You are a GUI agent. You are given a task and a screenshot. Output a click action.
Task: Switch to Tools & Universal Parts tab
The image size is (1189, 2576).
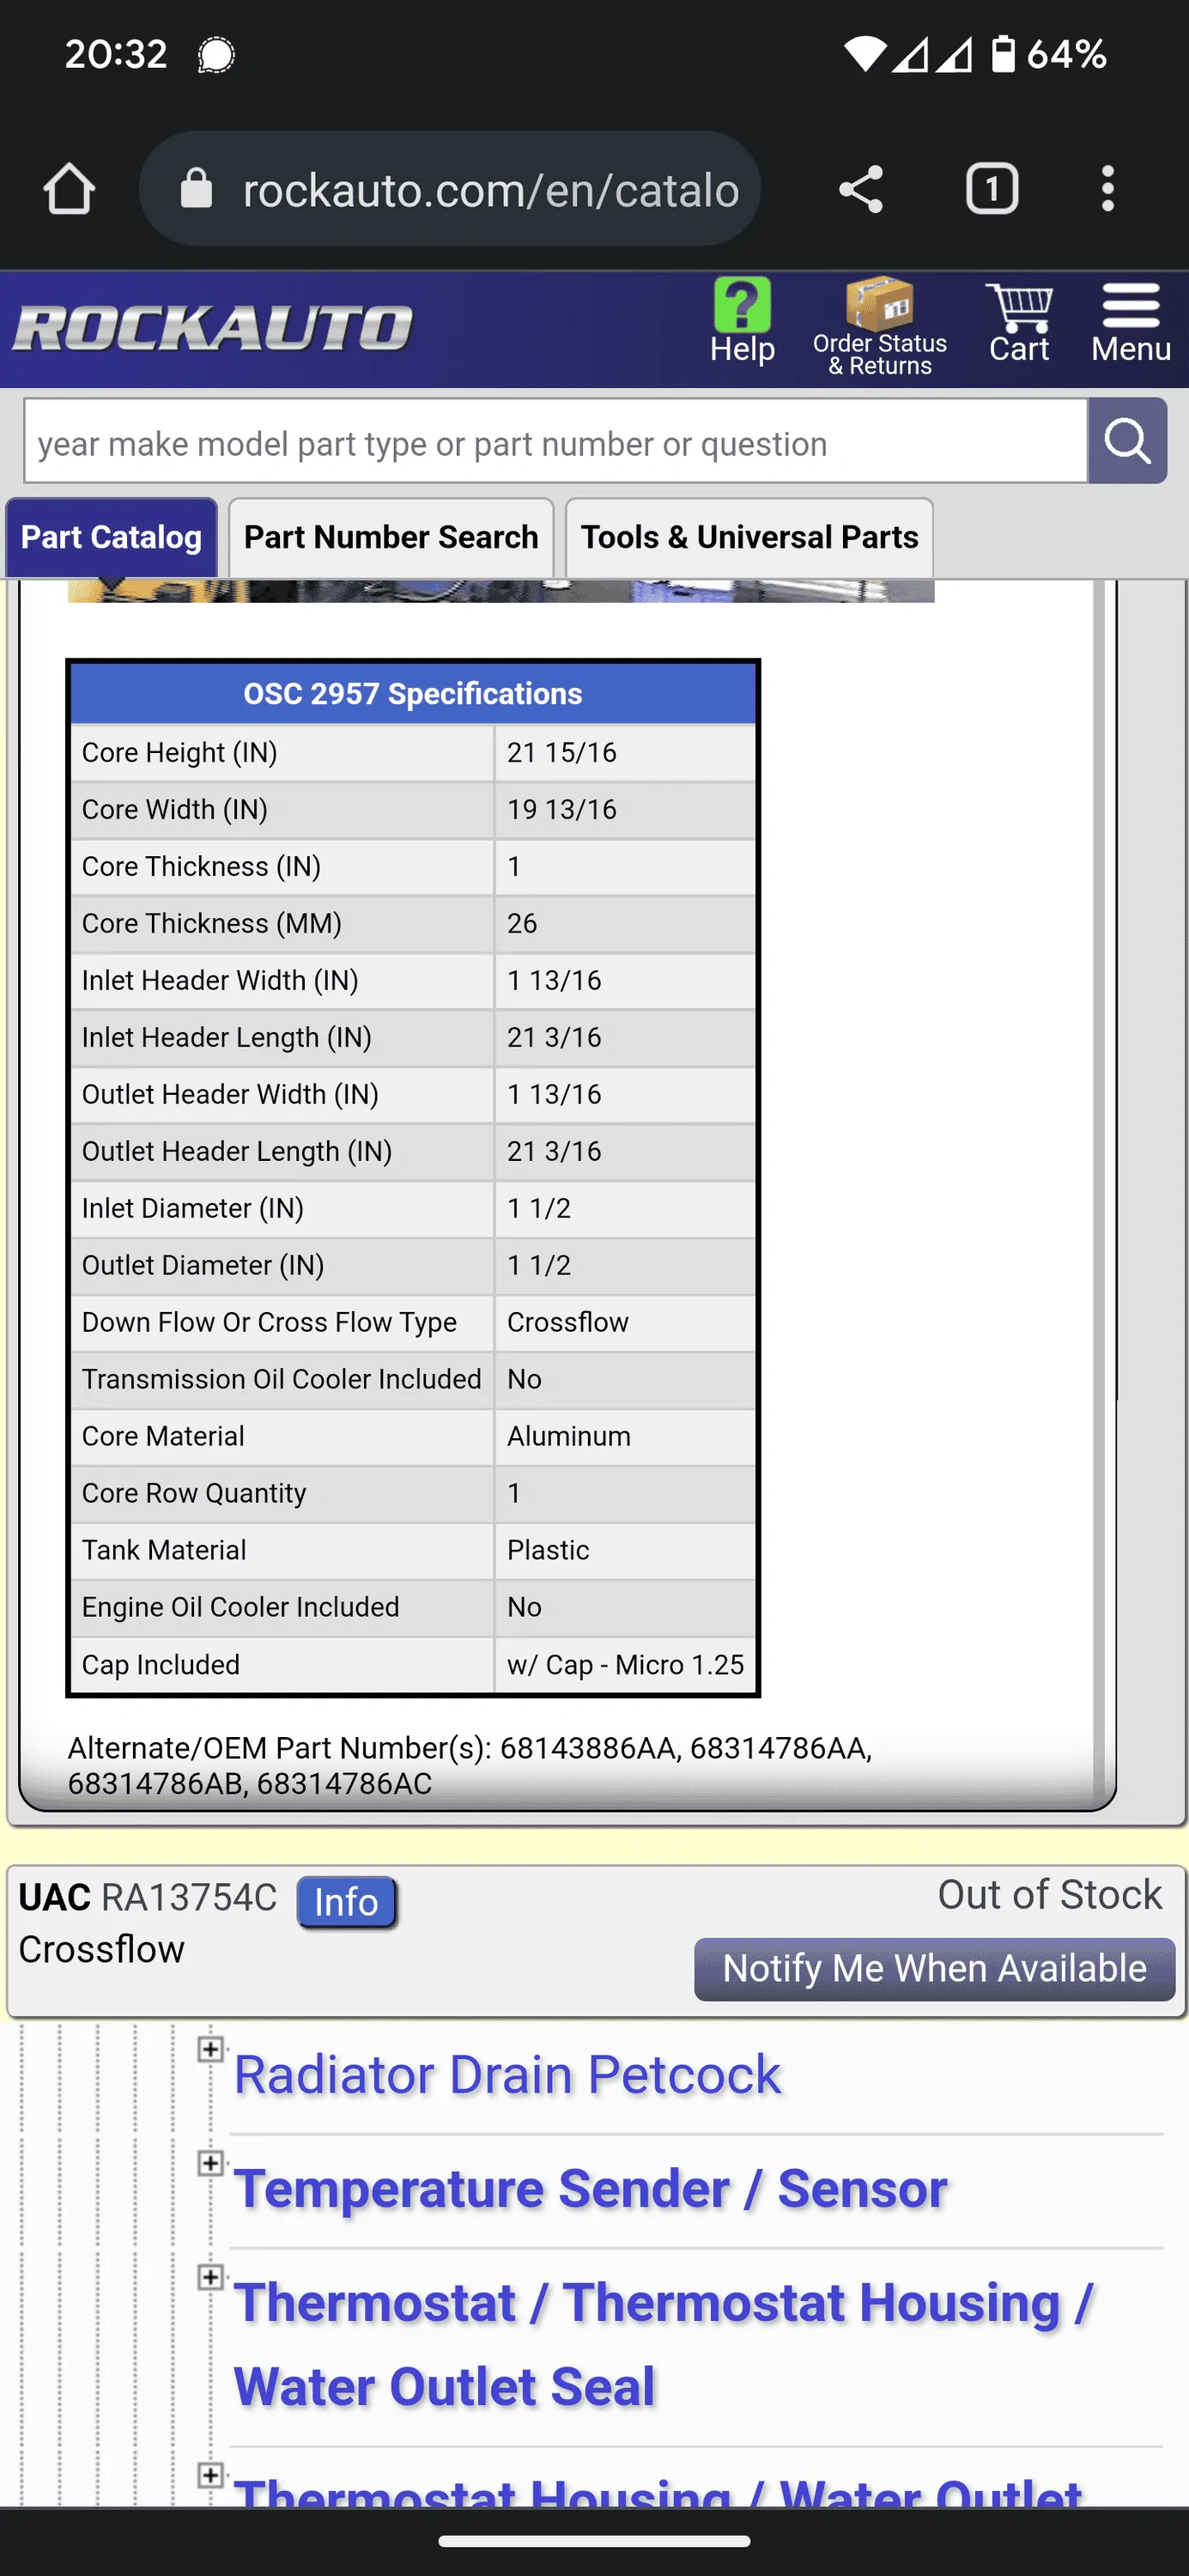pyautogui.click(x=749, y=537)
